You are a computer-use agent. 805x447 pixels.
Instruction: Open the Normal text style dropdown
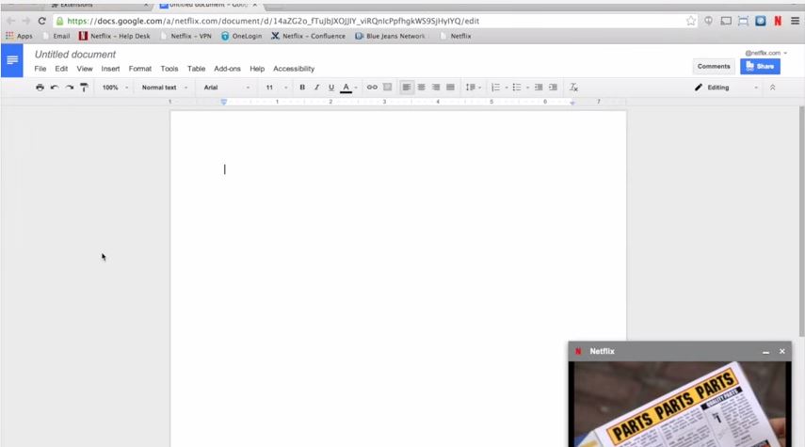(165, 88)
